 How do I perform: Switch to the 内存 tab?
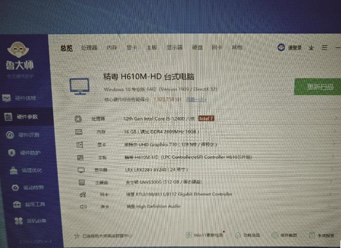pyautogui.click(x=112, y=48)
